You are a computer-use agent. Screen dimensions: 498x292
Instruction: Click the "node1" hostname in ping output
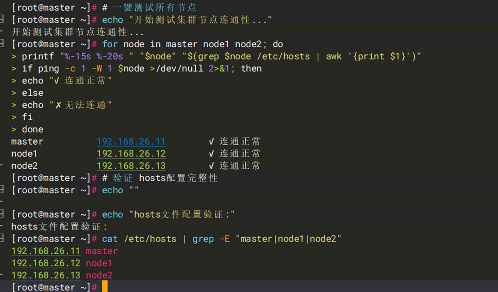24,154
